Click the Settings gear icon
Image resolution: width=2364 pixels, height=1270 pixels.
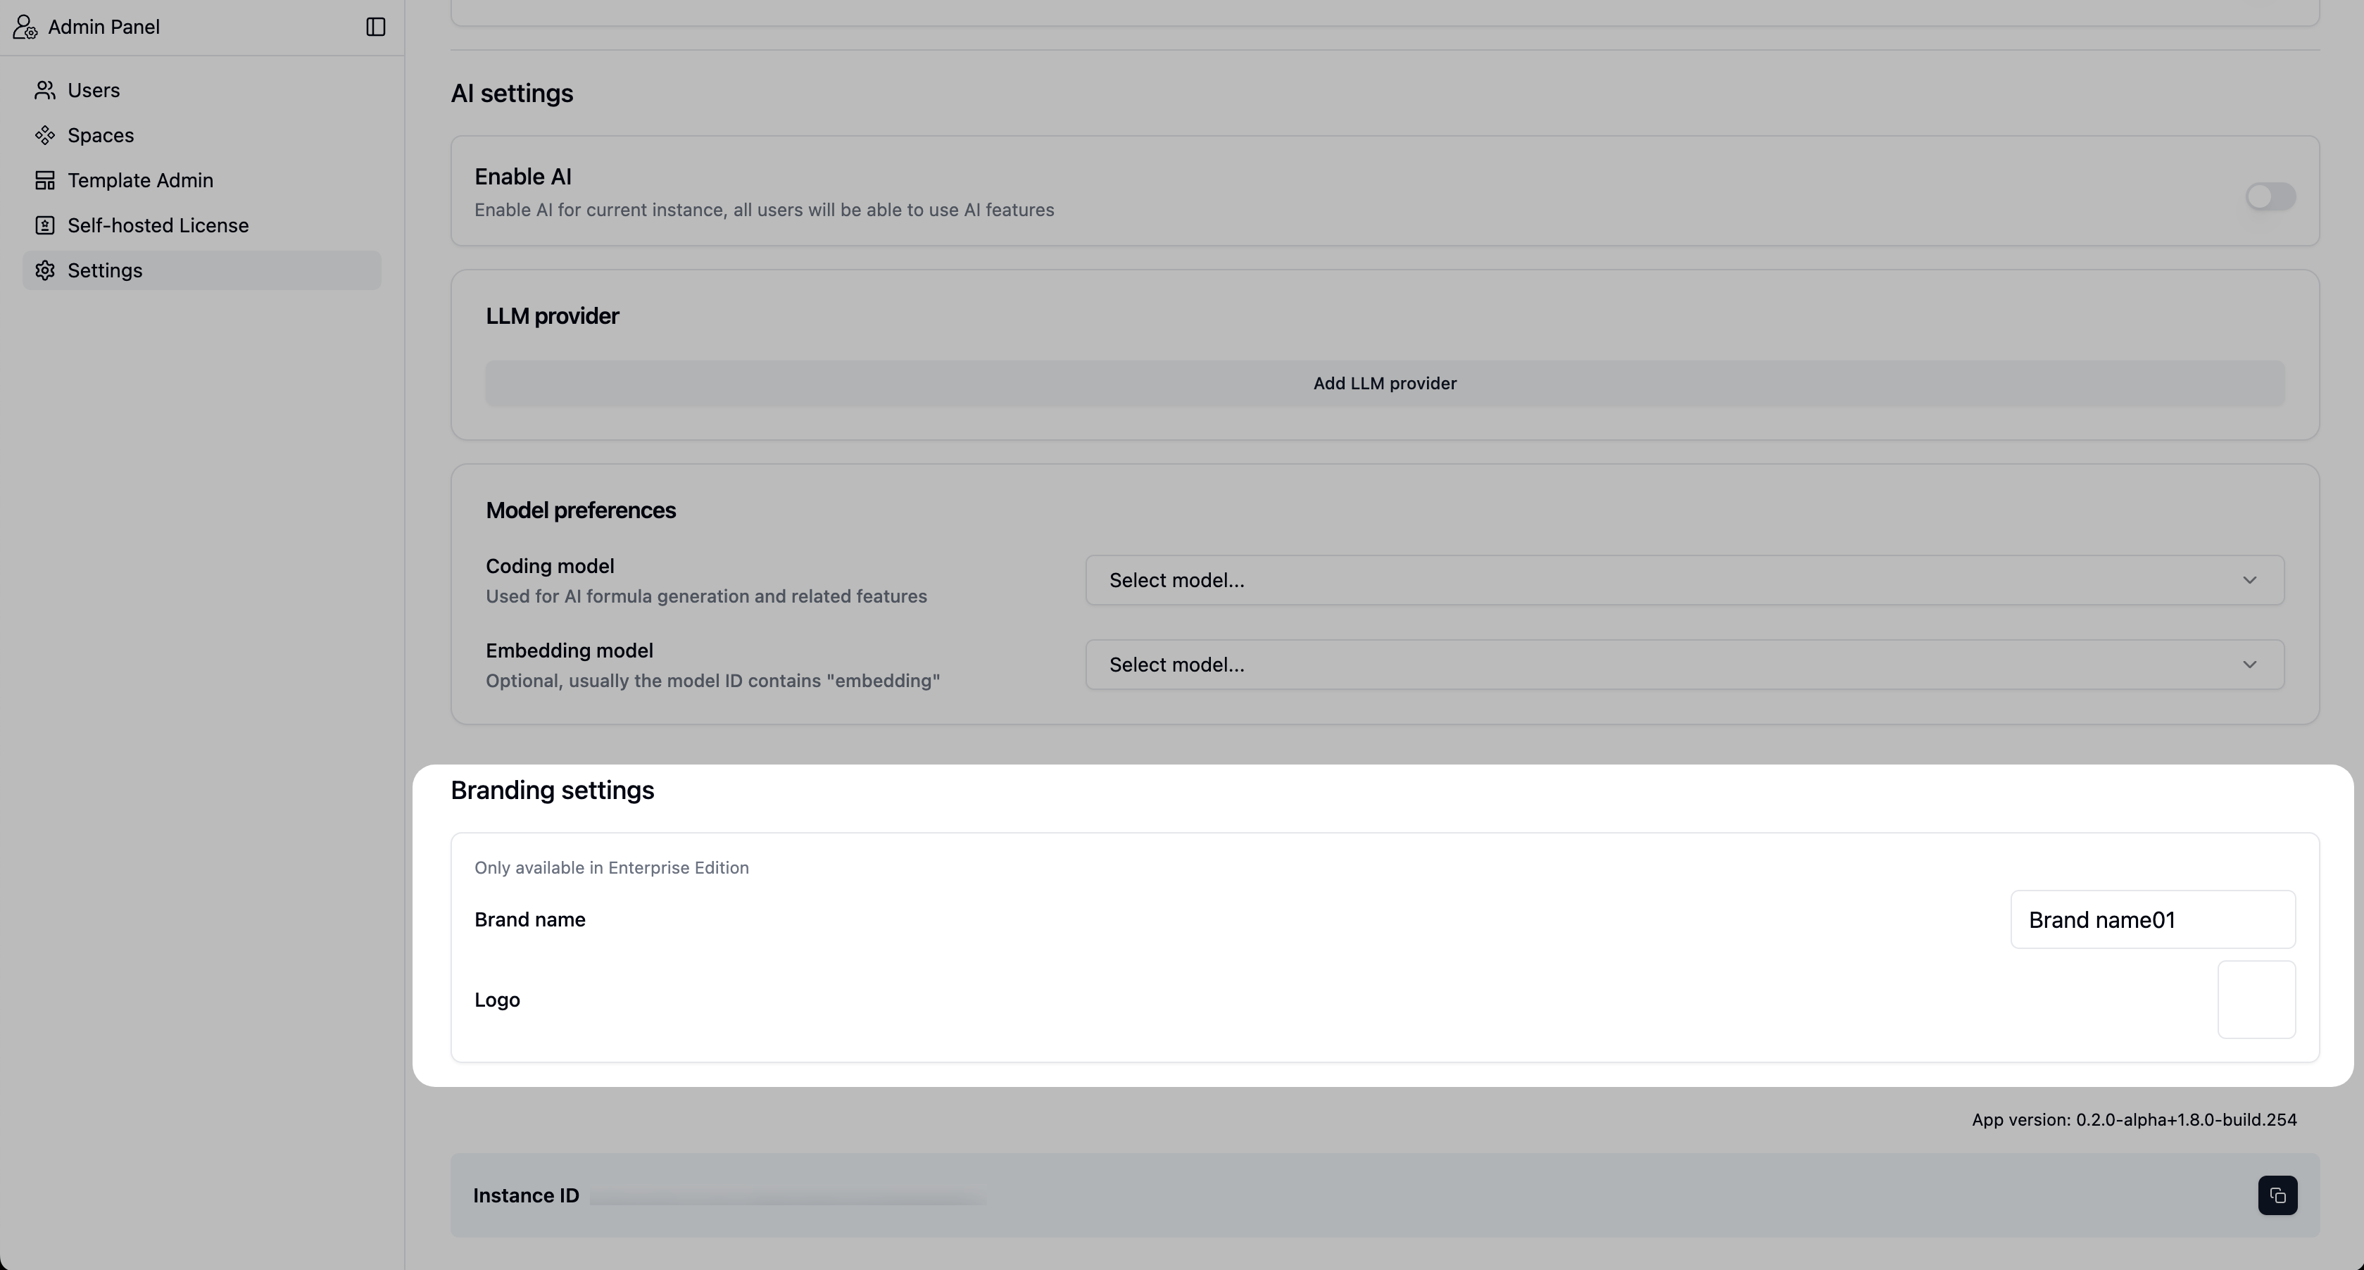tap(44, 271)
